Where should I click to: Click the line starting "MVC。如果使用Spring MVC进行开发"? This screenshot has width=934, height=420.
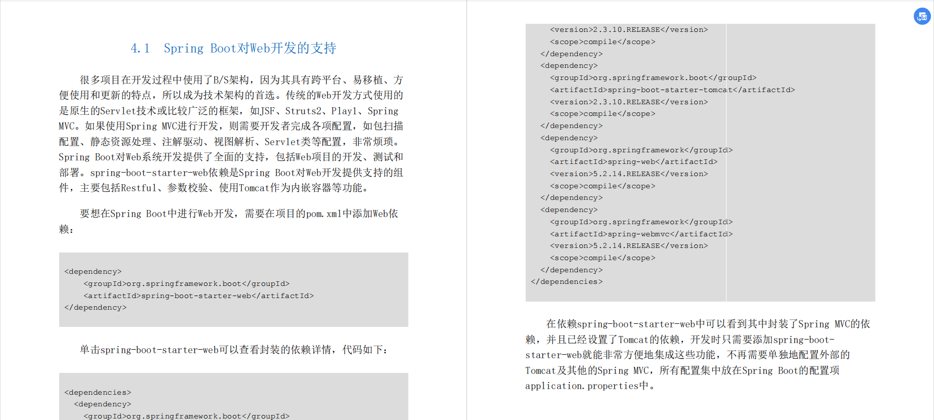click(231, 126)
